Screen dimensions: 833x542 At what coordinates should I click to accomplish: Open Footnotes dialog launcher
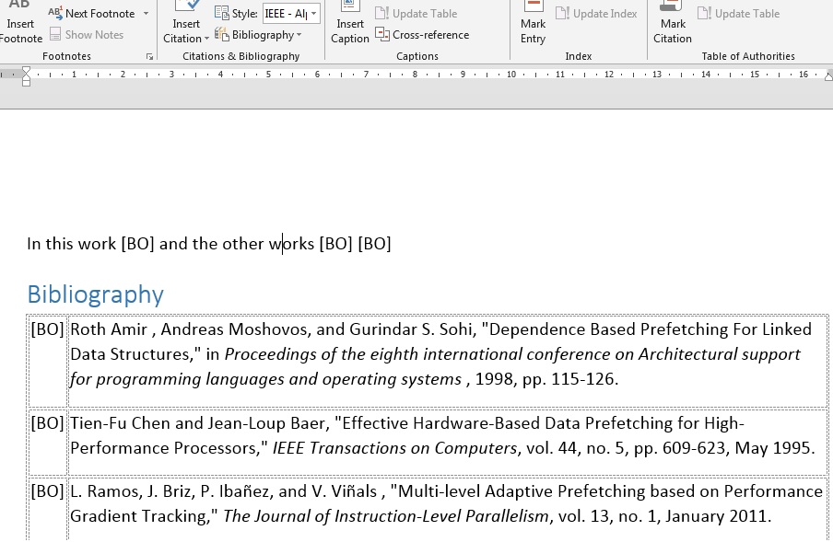149,56
